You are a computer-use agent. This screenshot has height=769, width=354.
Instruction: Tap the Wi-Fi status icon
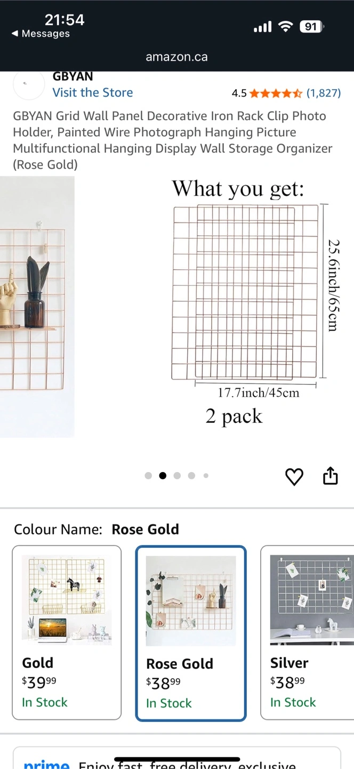click(x=286, y=27)
